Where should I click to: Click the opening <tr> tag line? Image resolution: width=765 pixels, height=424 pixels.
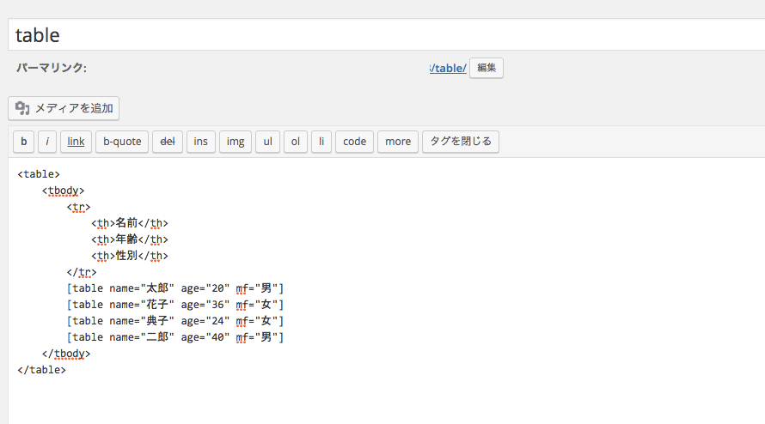point(78,207)
